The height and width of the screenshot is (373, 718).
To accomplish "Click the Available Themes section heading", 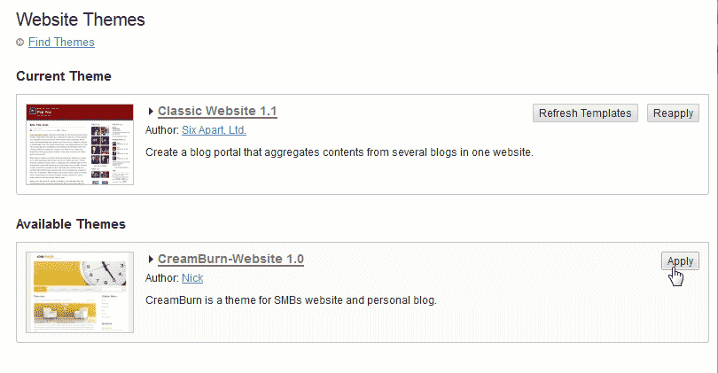I will point(71,224).
